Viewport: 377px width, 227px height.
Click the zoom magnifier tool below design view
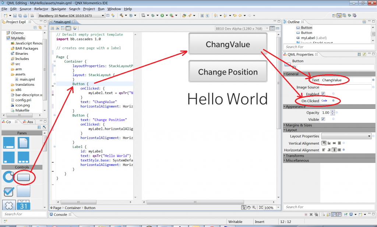(254, 208)
